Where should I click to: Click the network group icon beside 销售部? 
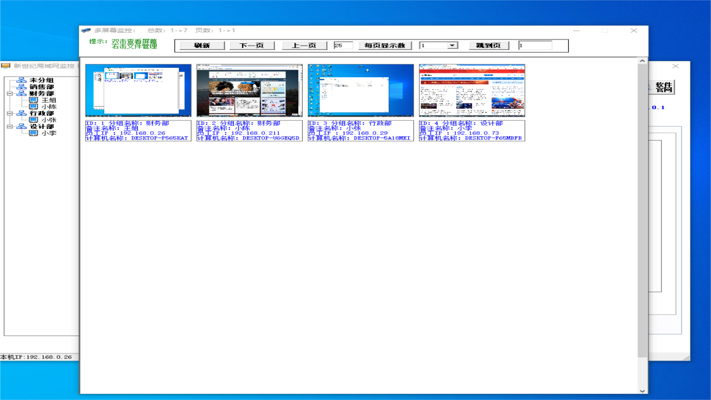tap(22, 87)
